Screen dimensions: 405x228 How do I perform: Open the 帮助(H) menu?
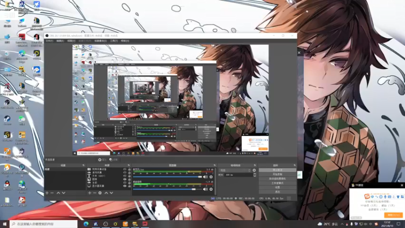pos(125,41)
